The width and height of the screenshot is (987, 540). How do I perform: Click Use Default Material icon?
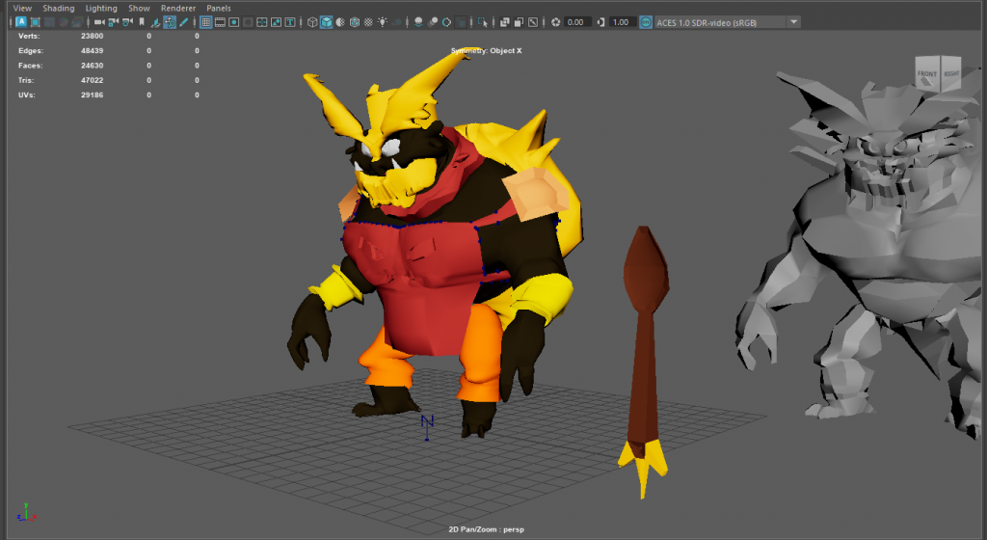coord(340,22)
